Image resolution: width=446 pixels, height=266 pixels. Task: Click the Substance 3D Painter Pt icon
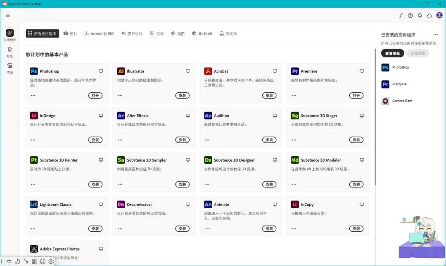(x=34, y=160)
